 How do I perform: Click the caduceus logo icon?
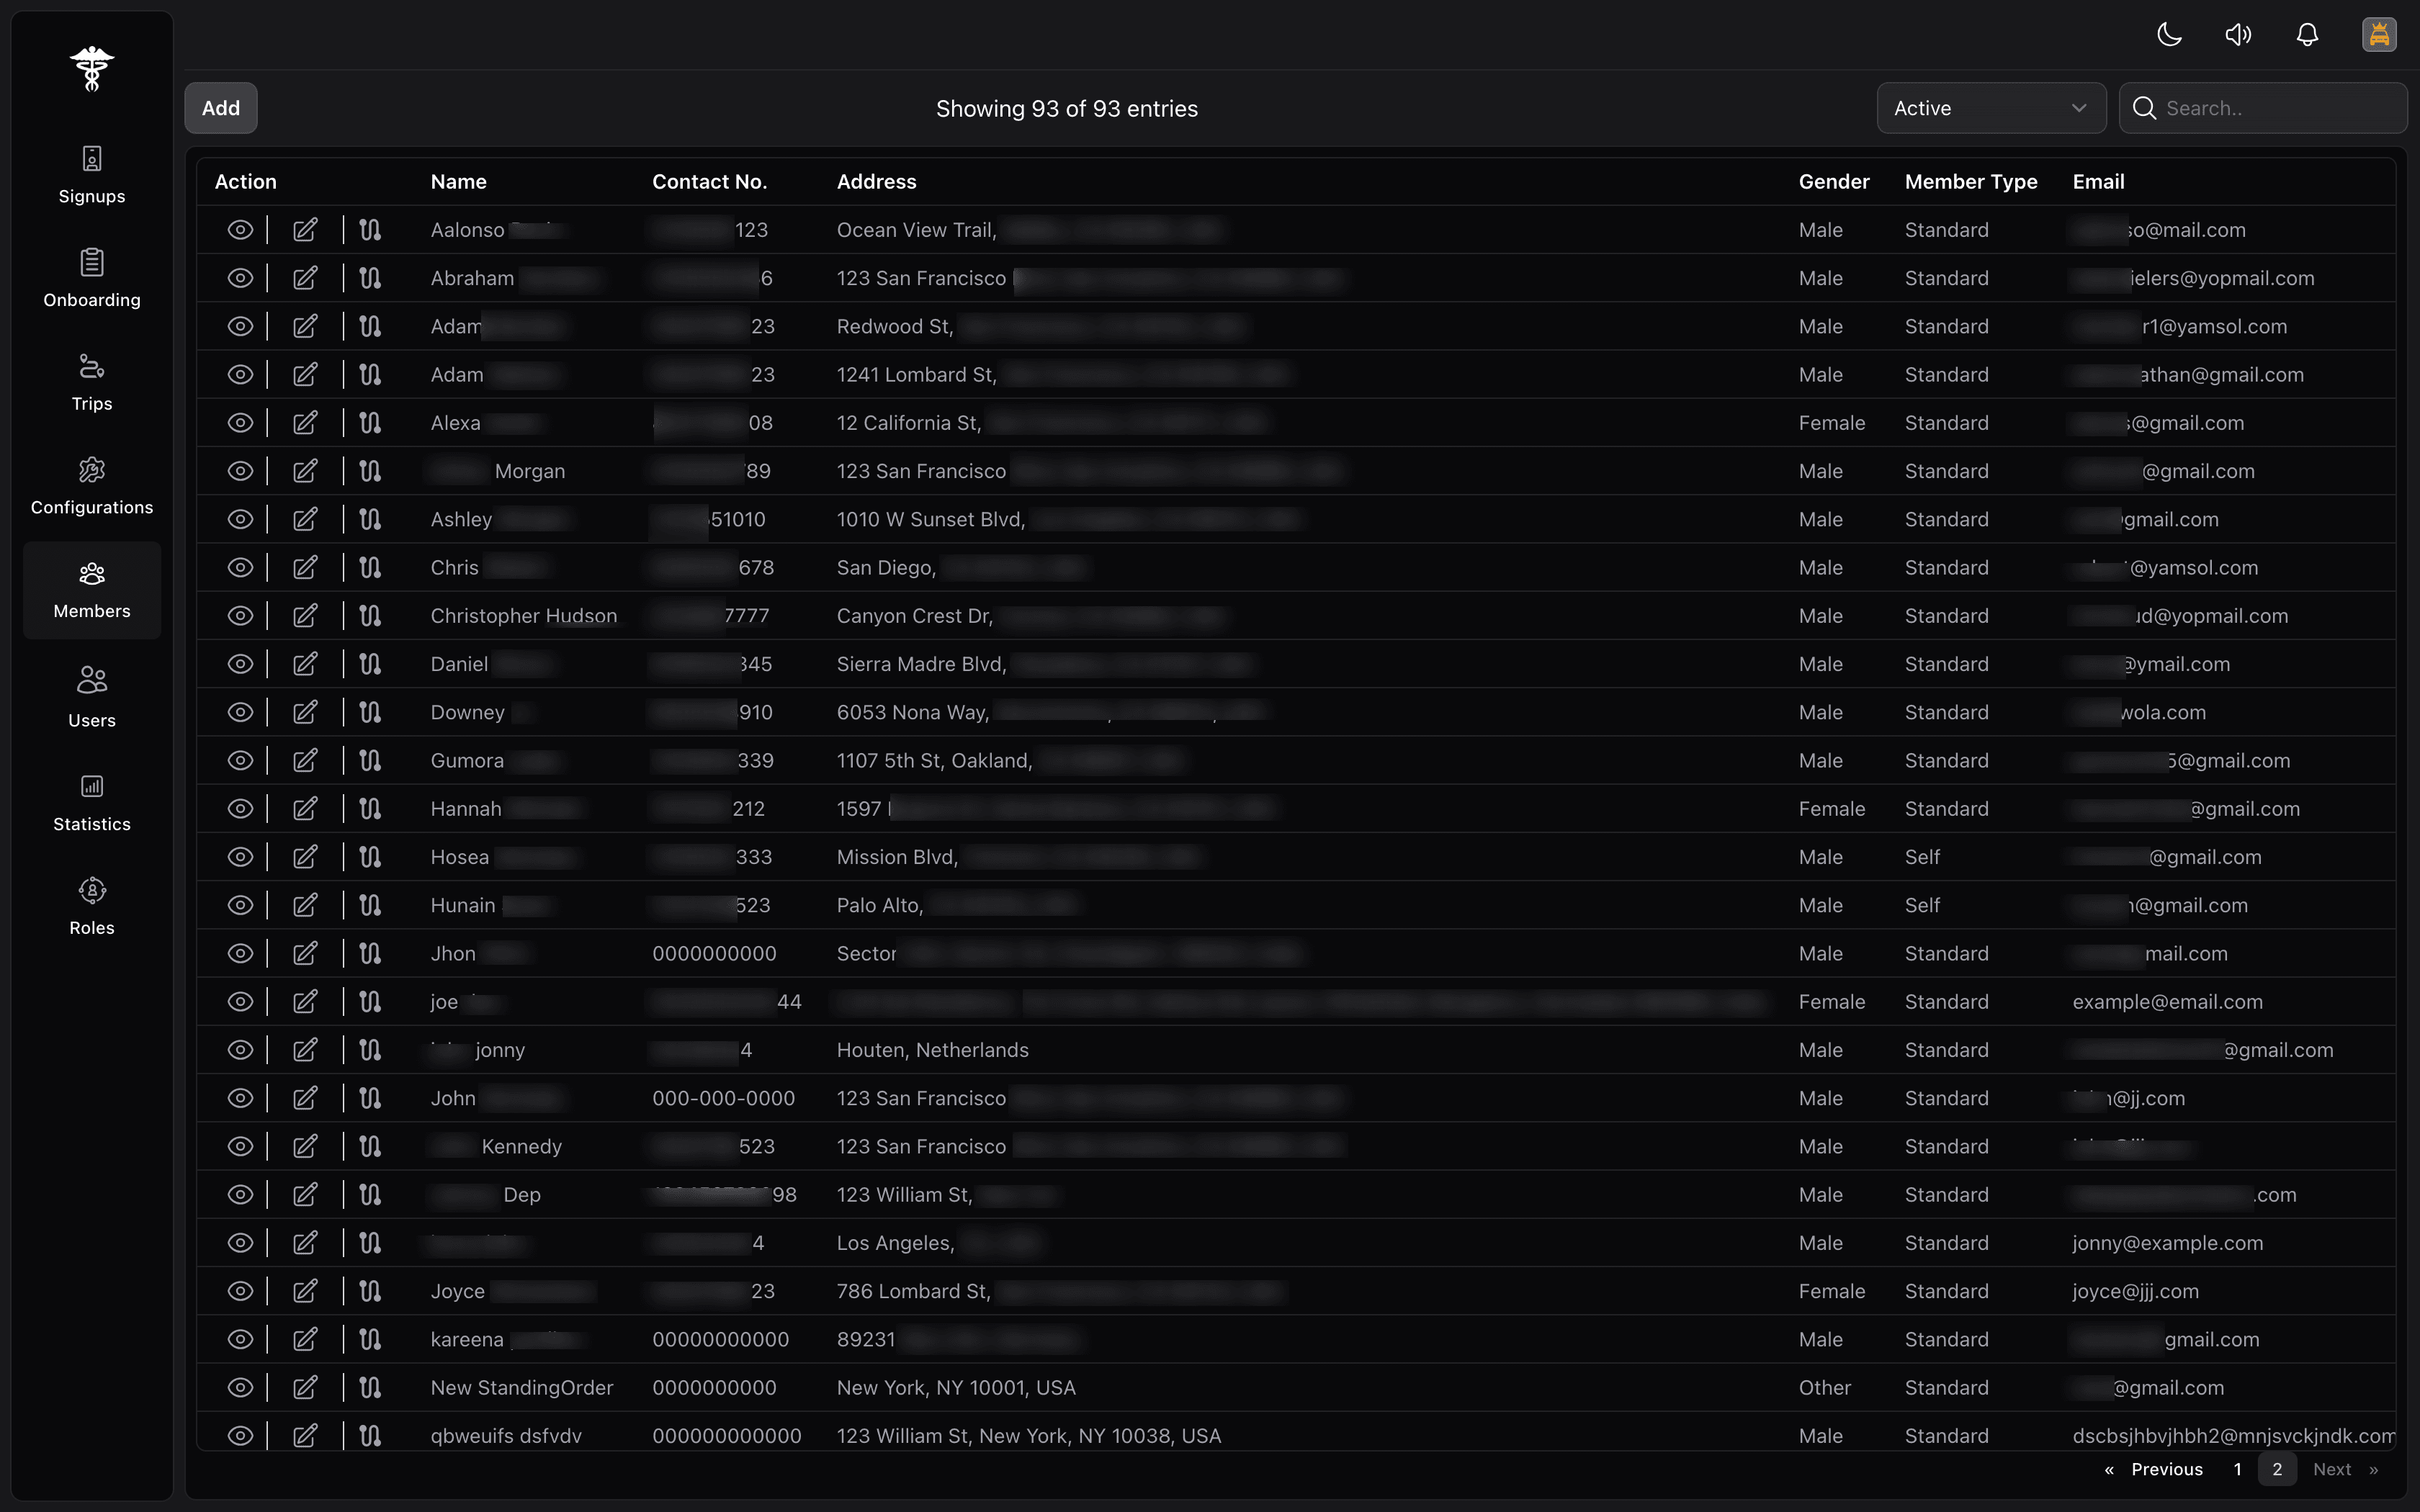point(92,69)
